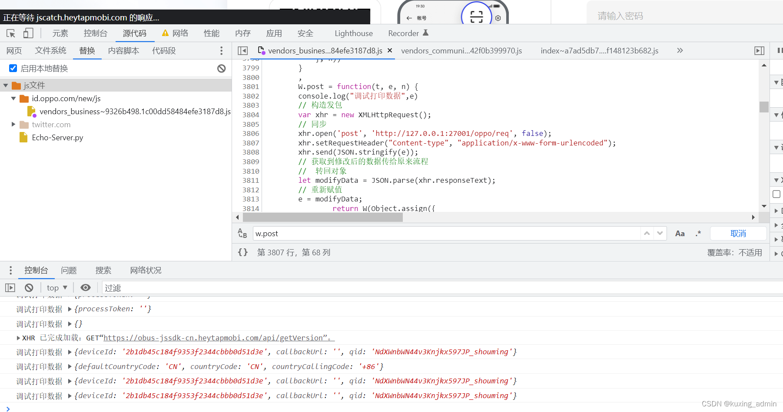Pause script execution button

pyautogui.click(x=780, y=51)
